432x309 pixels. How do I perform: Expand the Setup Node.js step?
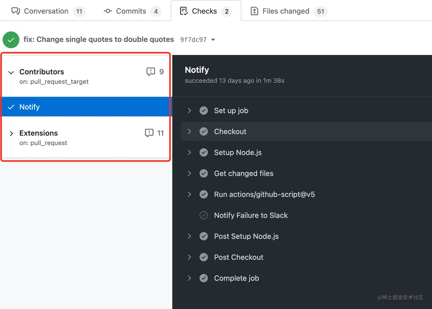pos(189,152)
